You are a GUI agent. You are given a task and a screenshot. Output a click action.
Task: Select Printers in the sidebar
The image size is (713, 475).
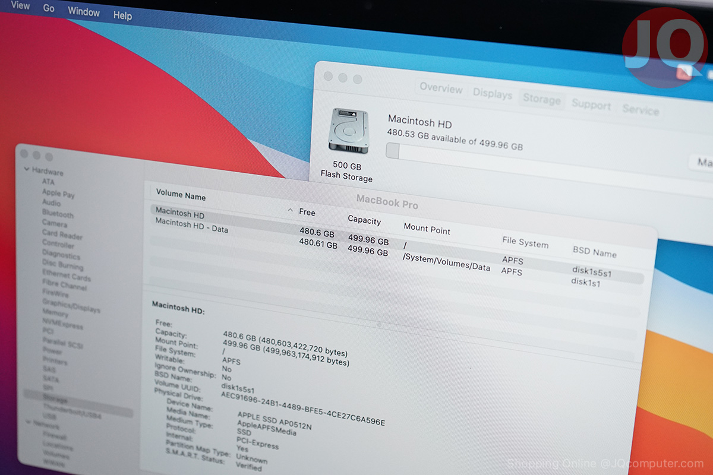click(x=55, y=361)
